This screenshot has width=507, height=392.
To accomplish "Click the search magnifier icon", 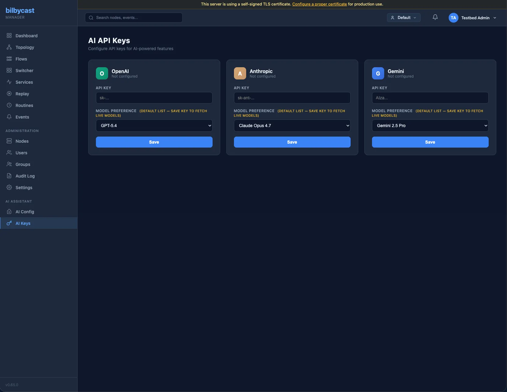I will point(91,18).
